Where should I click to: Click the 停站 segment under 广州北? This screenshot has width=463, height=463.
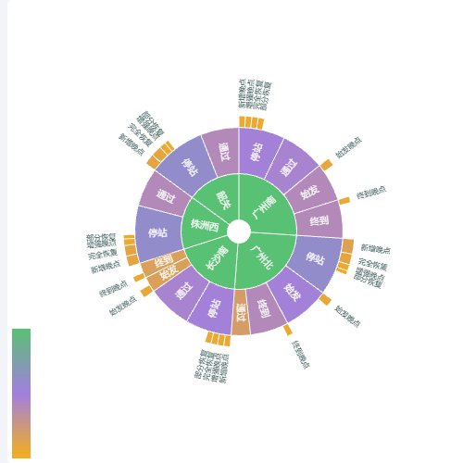316,258
